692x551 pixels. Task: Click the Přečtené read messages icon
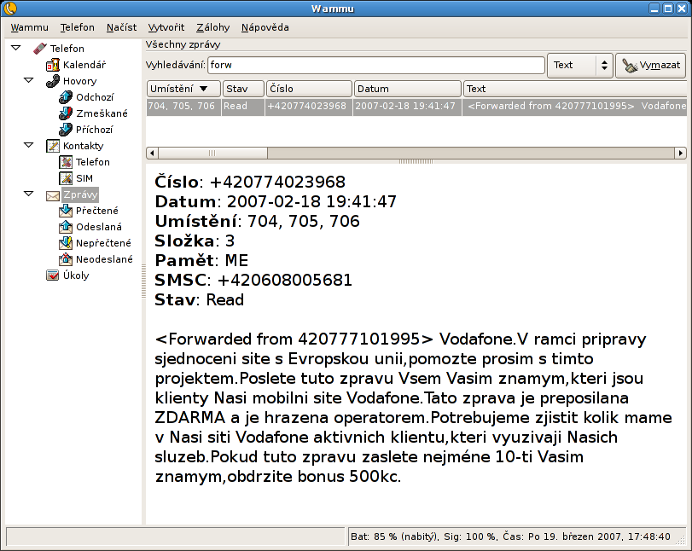click(x=66, y=211)
